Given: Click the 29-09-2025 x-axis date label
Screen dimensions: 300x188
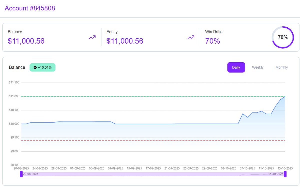Looking at the screenshot, I should 210,168.
